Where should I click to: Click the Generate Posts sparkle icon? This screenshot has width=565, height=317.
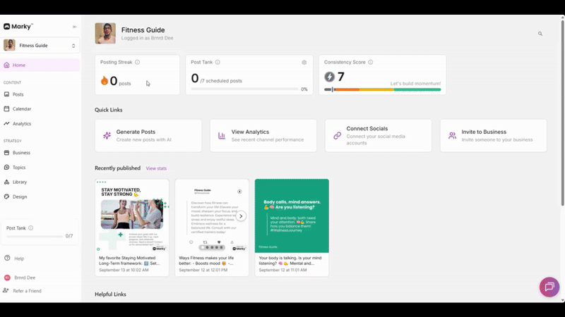pyautogui.click(x=107, y=135)
